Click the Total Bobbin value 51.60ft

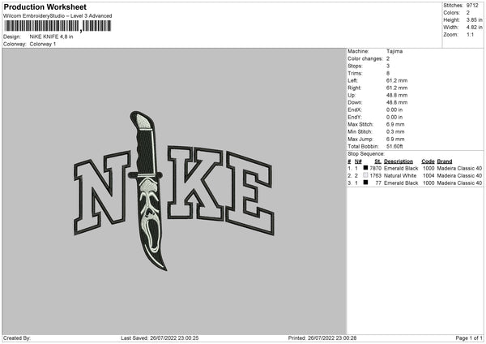(x=394, y=147)
